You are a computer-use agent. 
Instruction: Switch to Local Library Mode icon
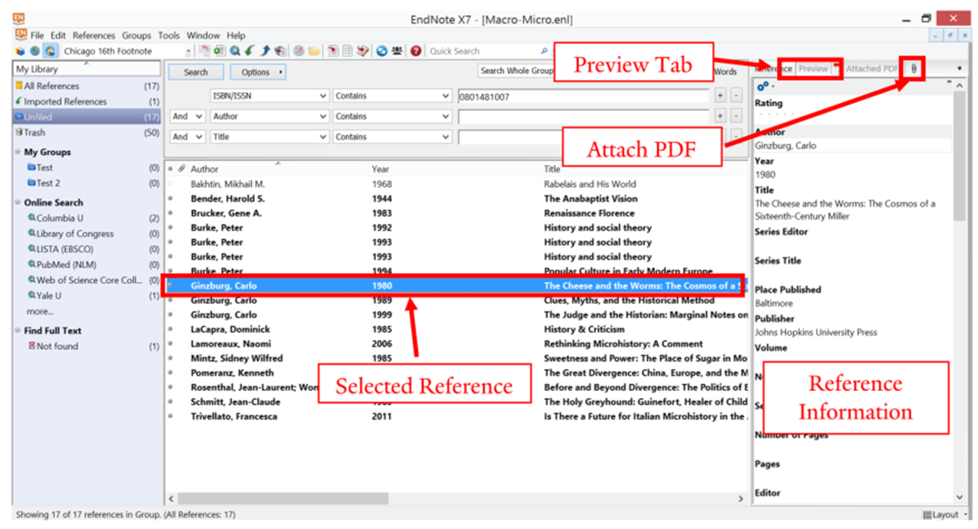tap(20, 51)
